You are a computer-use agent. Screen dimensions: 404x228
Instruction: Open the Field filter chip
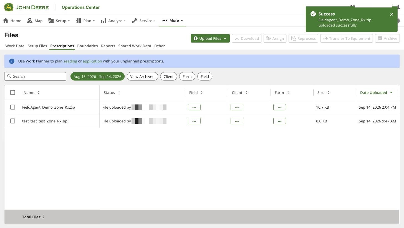tap(205, 77)
